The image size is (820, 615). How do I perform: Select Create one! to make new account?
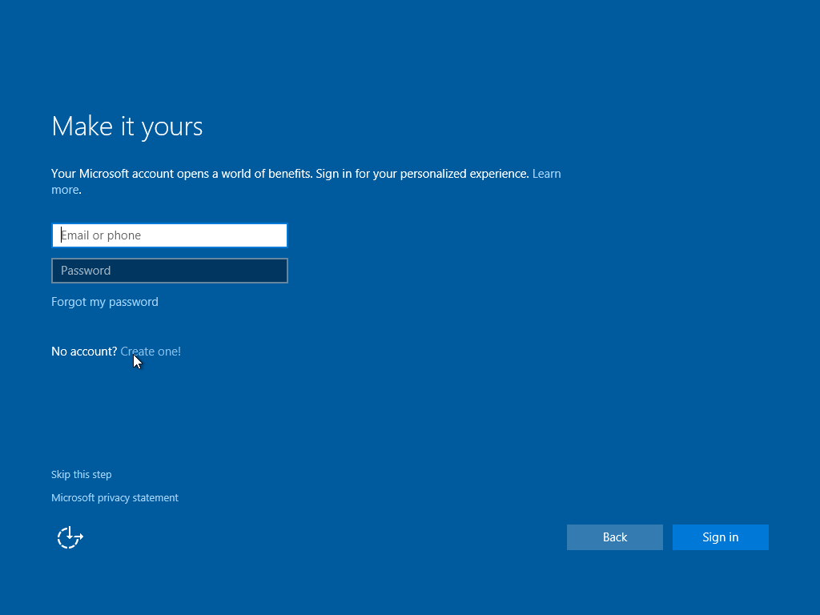point(151,351)
